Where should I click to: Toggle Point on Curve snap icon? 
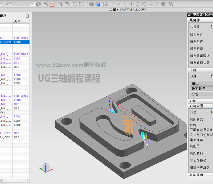click(157, 4)
